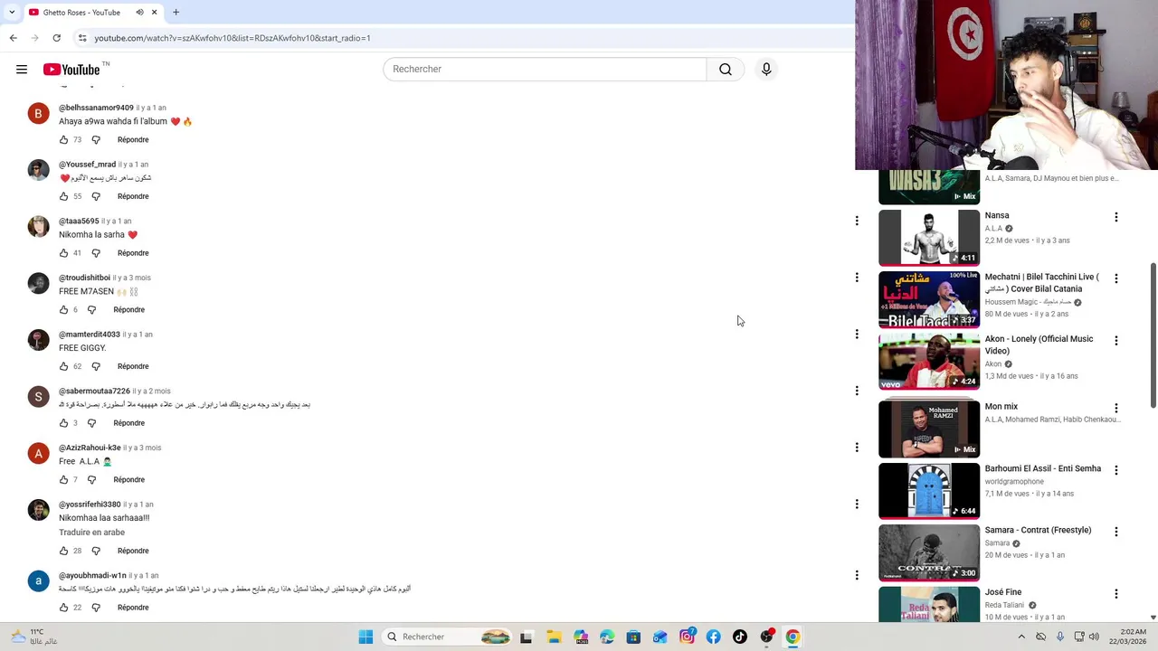Reply to the @troudishitboi comment
Viewport: 1158px width, 651px height.
tap(129, 310)
